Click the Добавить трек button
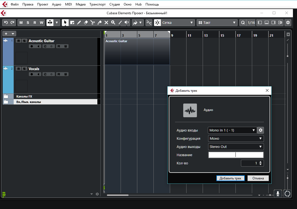Image resolution: width=297 pixels, height=209 pixels. pyautogui.click(x=230, y=178)
